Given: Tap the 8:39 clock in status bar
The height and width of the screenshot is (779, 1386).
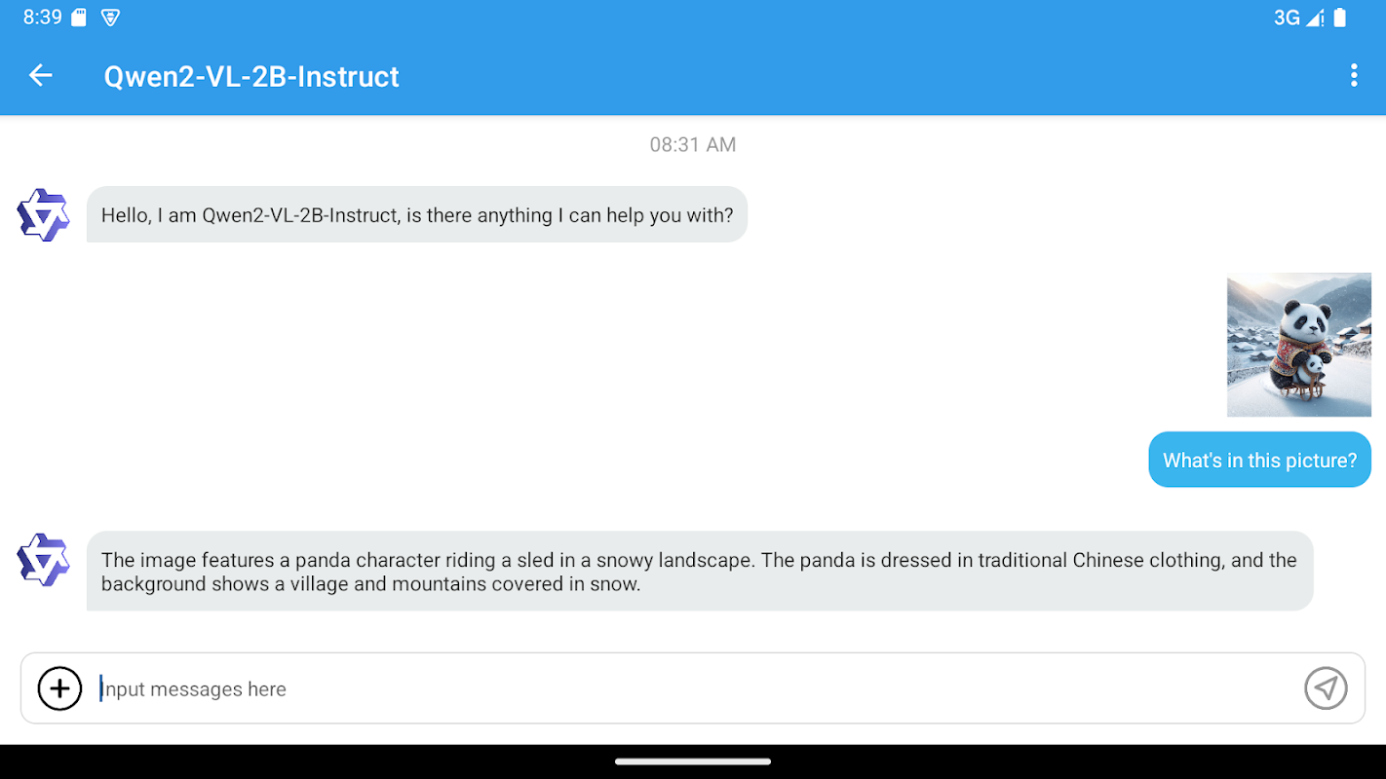Looking at the screenshot, I should tap(42, 18).
